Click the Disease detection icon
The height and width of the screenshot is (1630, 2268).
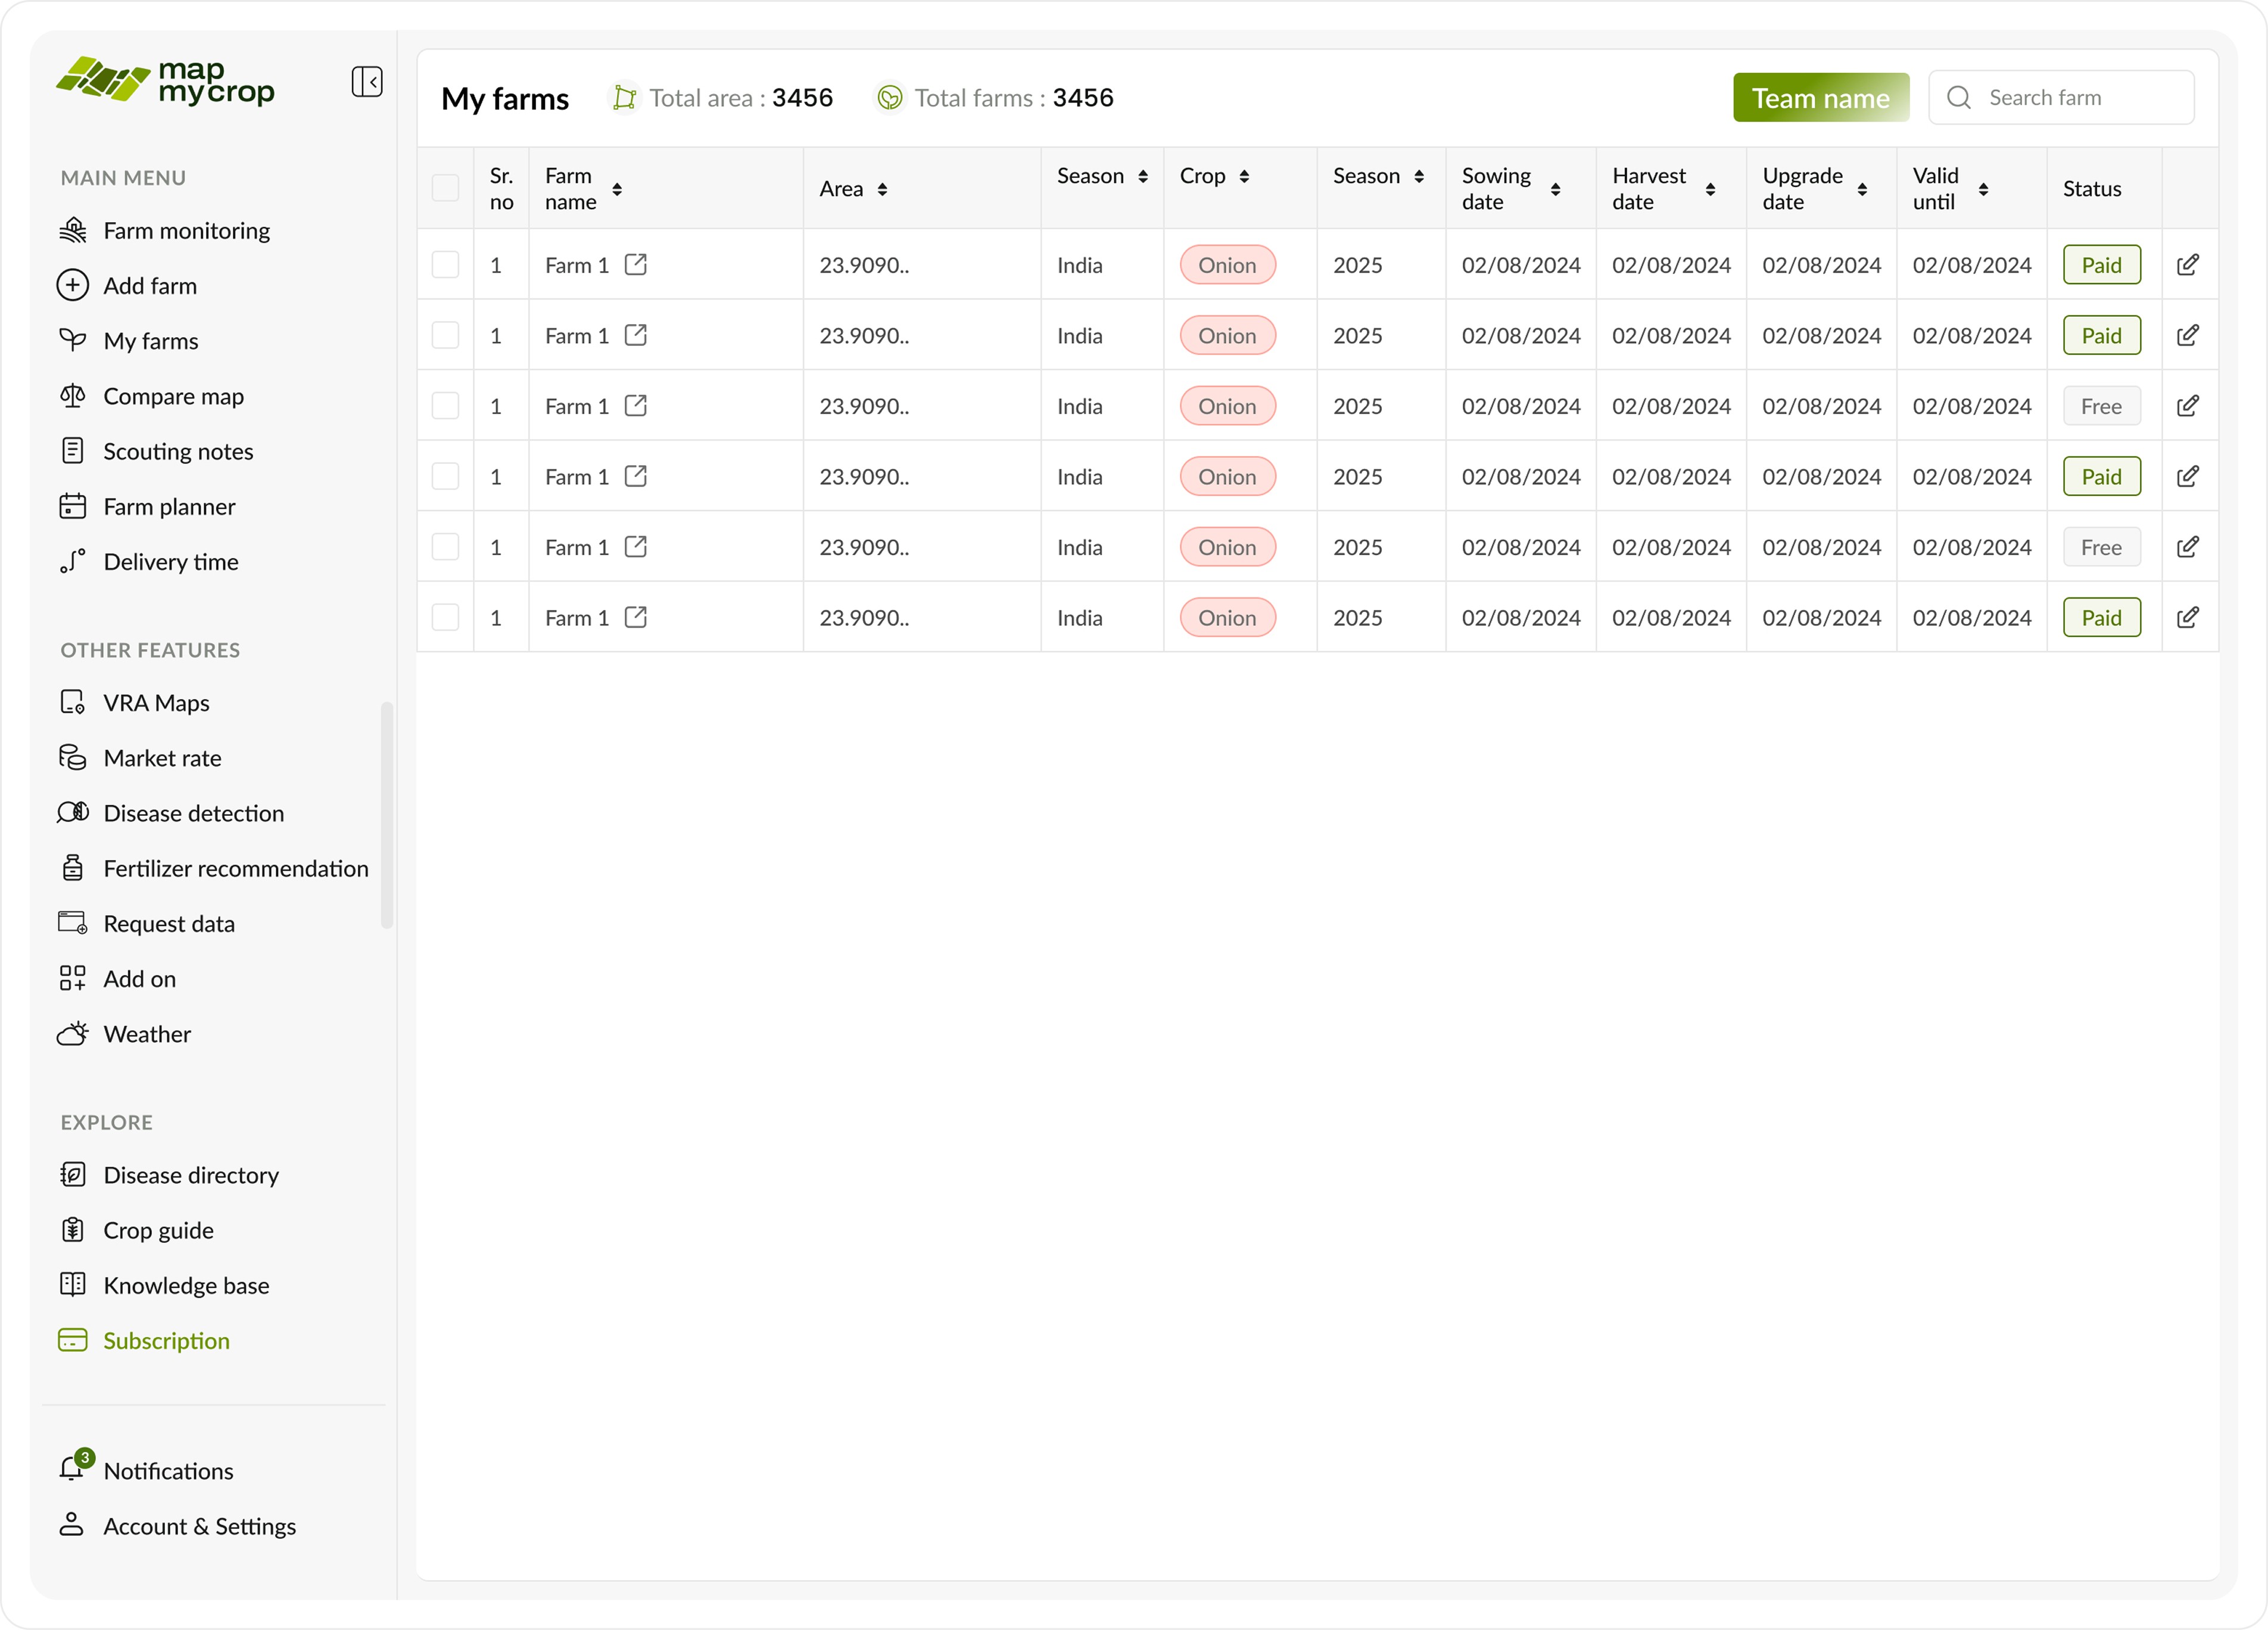(72, 812)
